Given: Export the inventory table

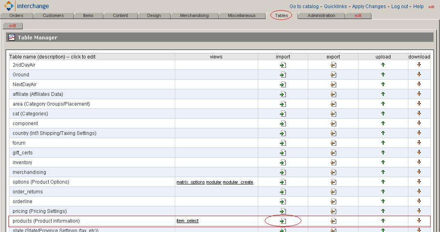Looking at the screenshot, I should click(x=333, y=163).
